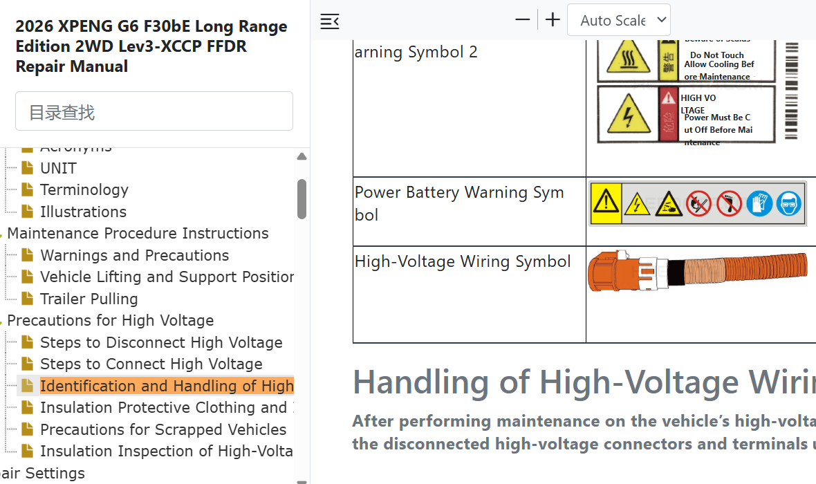Open the Auto Scale zoom dropdown
The image size is (816, 484).
[x=619, y=20]
